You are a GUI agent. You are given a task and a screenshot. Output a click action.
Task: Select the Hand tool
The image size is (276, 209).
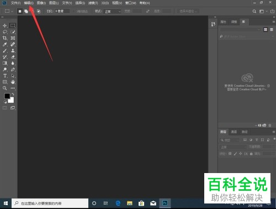tap(13, 82)
